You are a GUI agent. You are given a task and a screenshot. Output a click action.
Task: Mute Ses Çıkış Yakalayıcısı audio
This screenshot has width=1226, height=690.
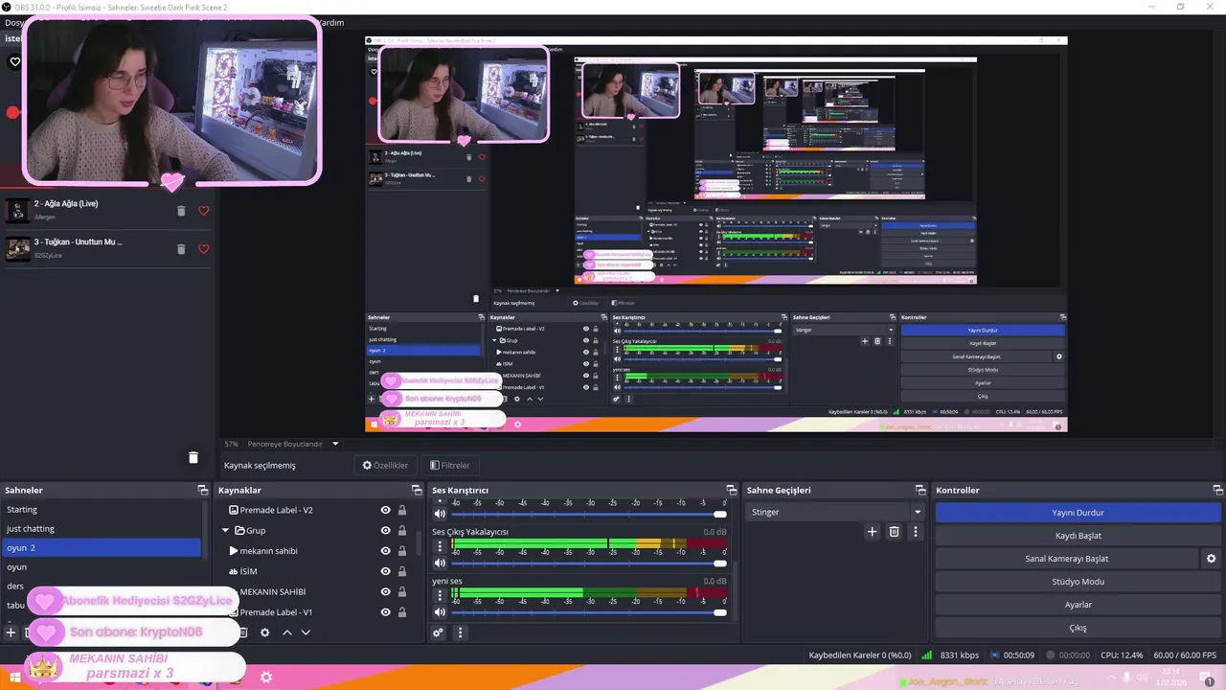[440, 563]
